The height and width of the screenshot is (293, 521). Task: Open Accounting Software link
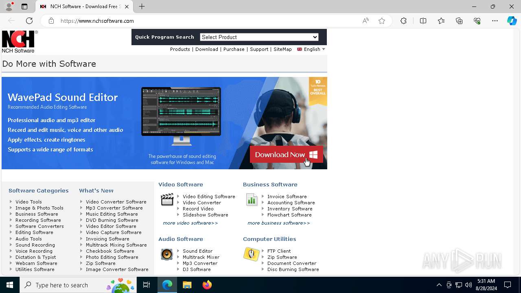pyautogui.click(x=291, y=203)
